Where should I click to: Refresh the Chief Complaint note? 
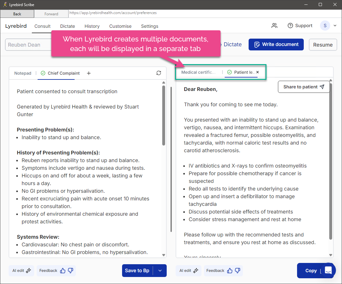click(x=158, y=73)
